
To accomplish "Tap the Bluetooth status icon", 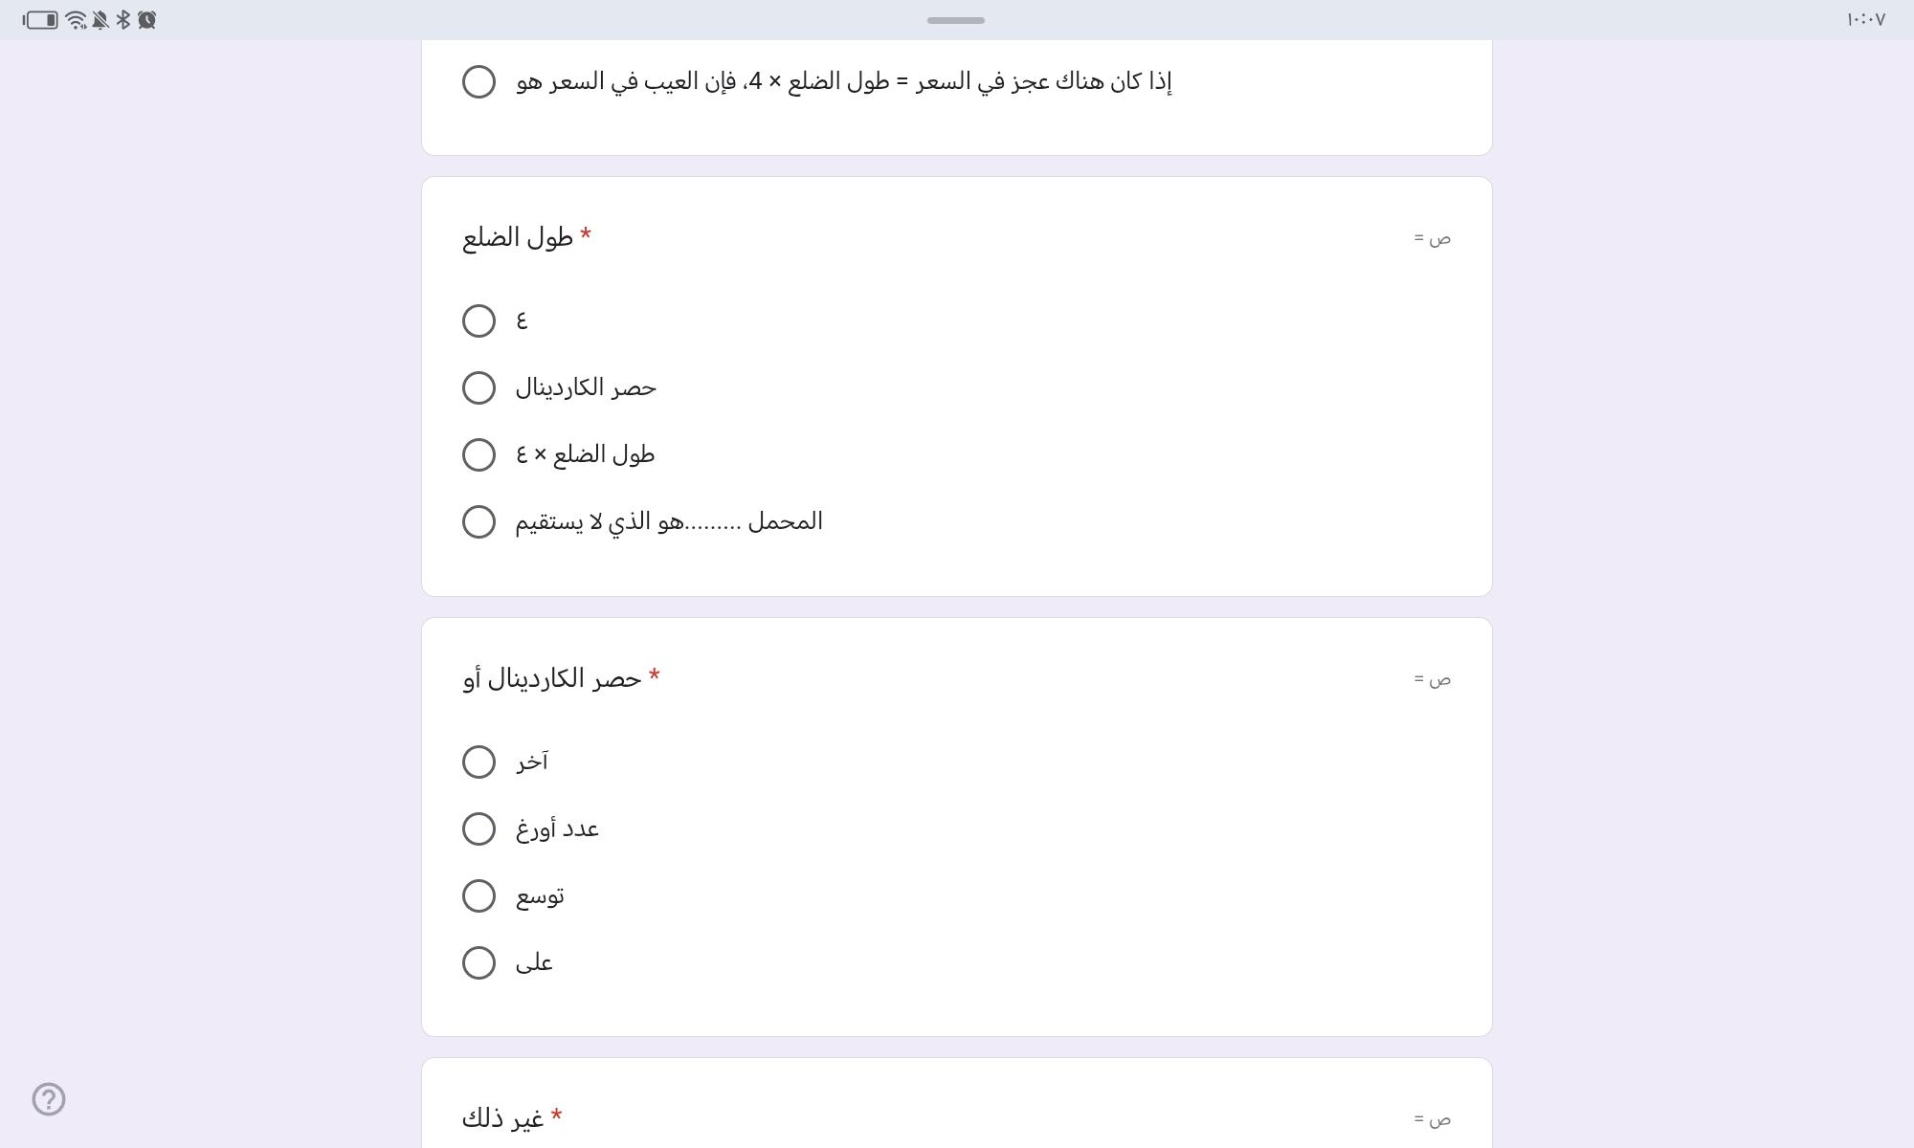I will [x=123, y=20].
